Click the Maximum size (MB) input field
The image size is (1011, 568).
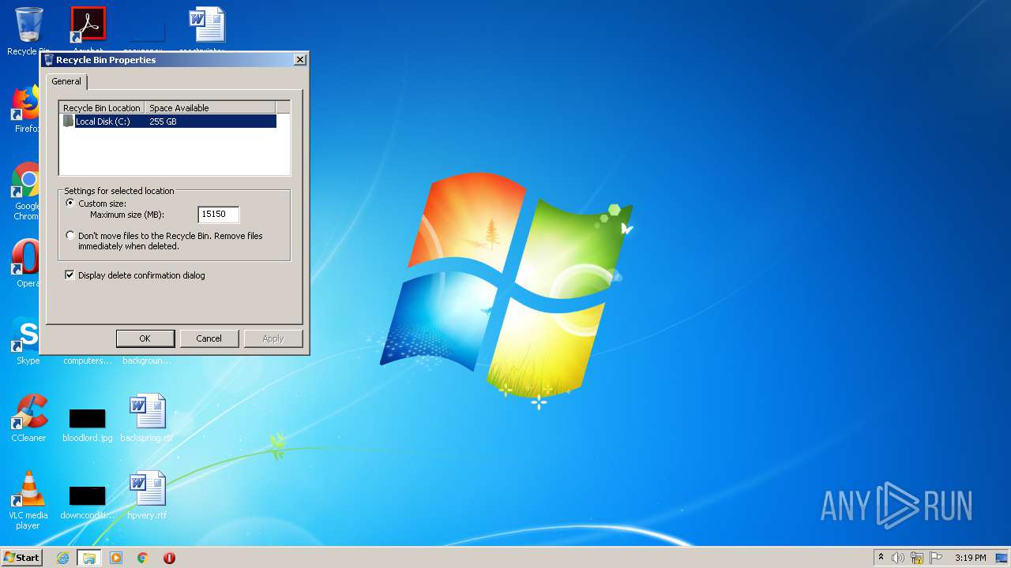pos(218,214)
